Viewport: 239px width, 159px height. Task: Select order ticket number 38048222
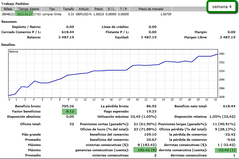8,14
